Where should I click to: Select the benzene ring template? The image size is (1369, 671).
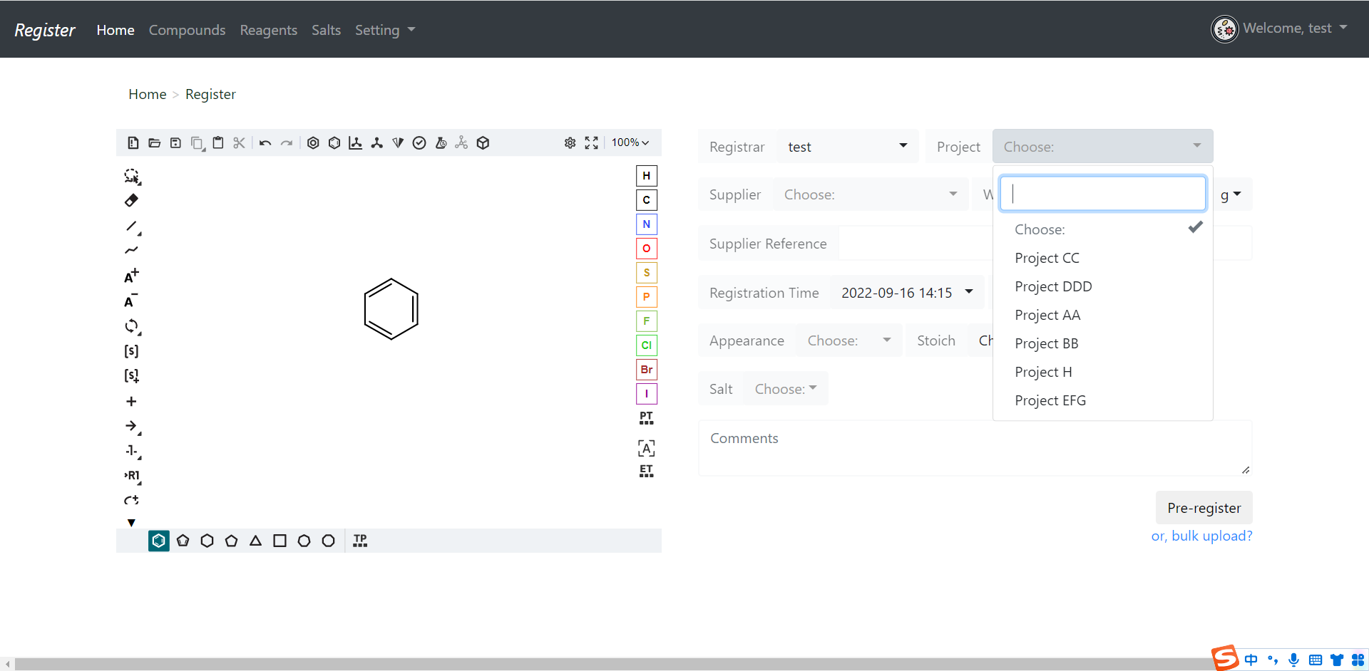[159, 541]
